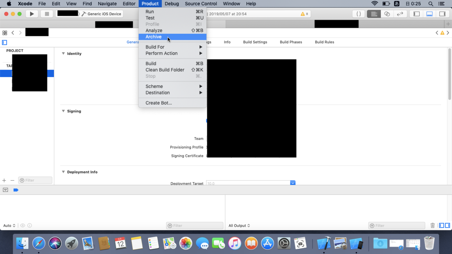Viewport: 452px width, 254px height.
Task: Open the Version editor with the arrows icon
Action: (x=400, y=14)
